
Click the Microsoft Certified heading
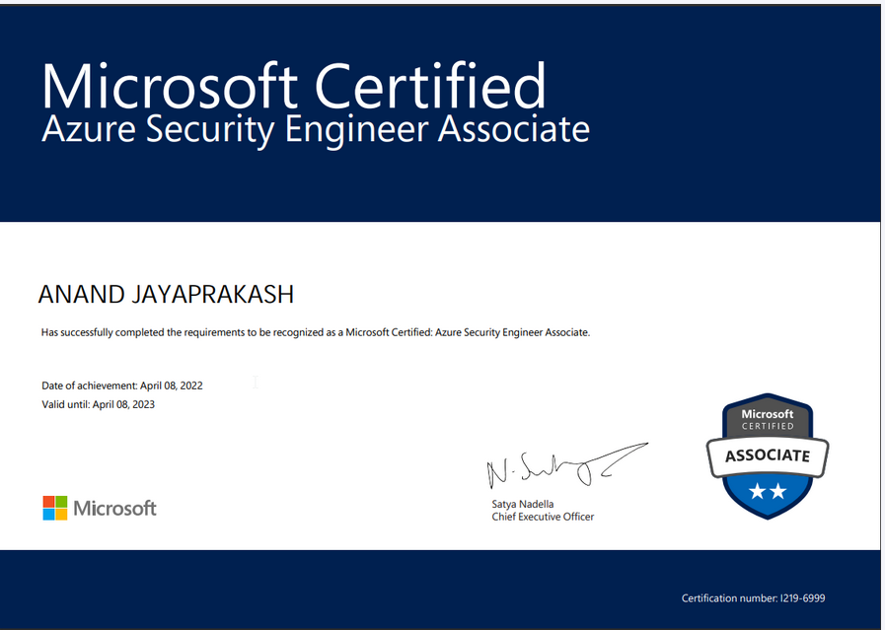click(293, 86)
